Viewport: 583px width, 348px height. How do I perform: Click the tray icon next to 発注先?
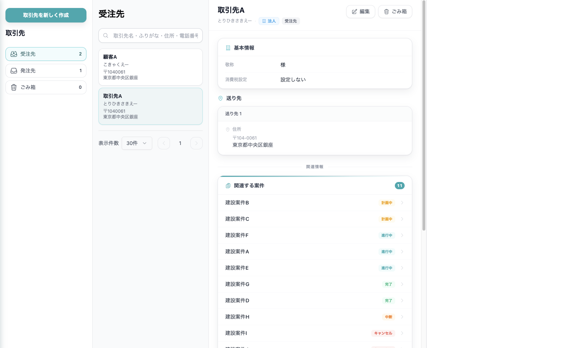(14, 70)
